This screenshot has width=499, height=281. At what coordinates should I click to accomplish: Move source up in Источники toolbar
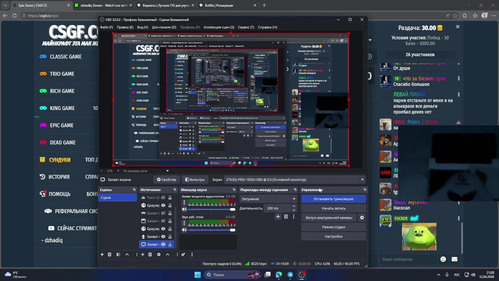[x=168, y=254]
